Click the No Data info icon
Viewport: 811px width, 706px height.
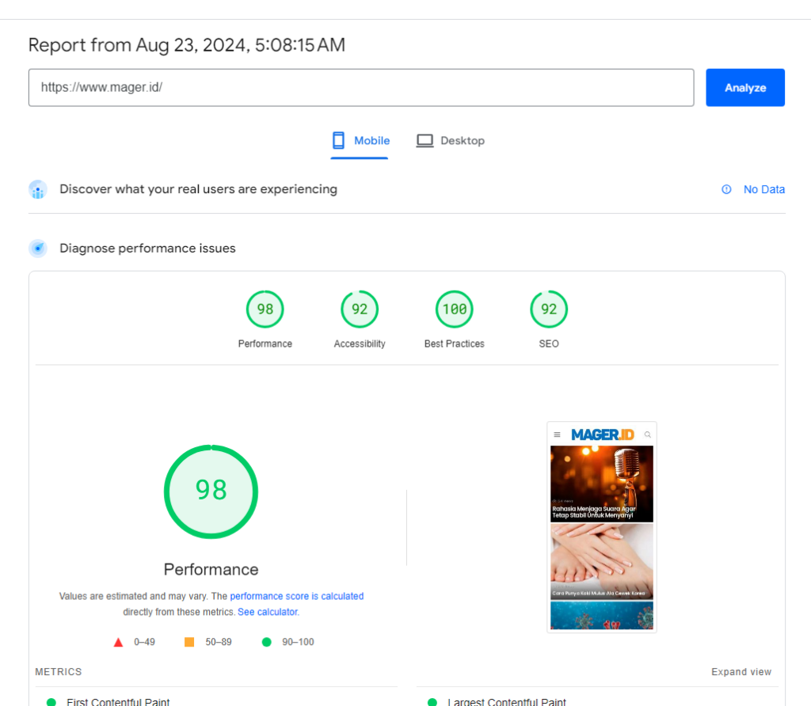coord(726,190)
